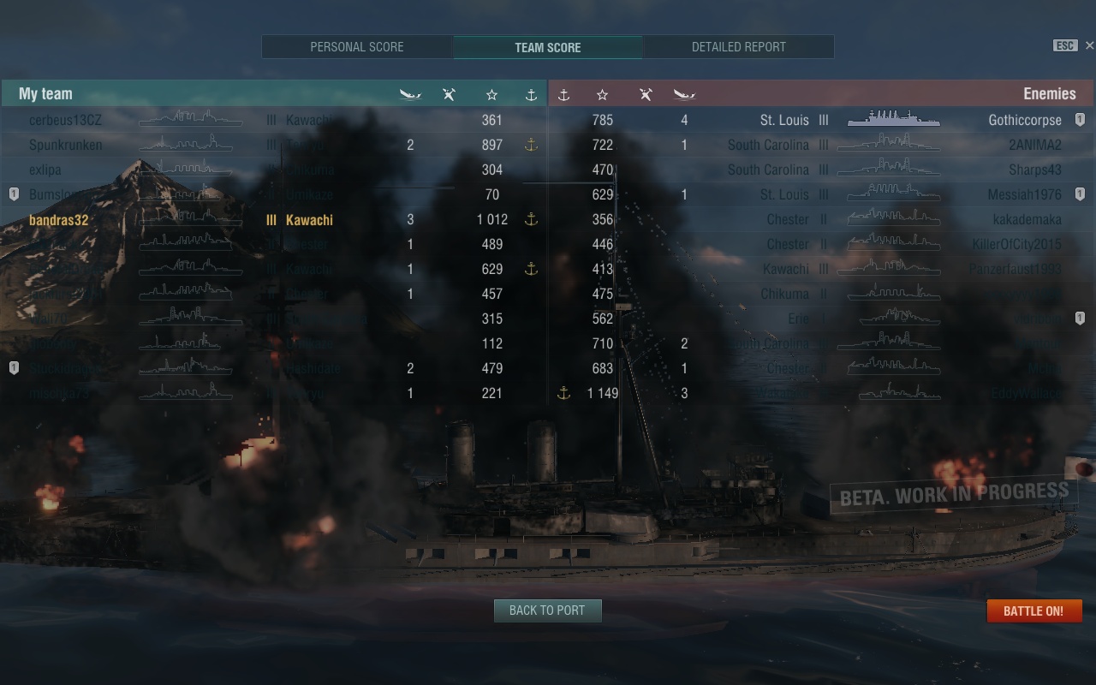Click the Back to Port button
Image resolution: width=1096 pixels, height=685 pixels.
[x=548, y=611]
